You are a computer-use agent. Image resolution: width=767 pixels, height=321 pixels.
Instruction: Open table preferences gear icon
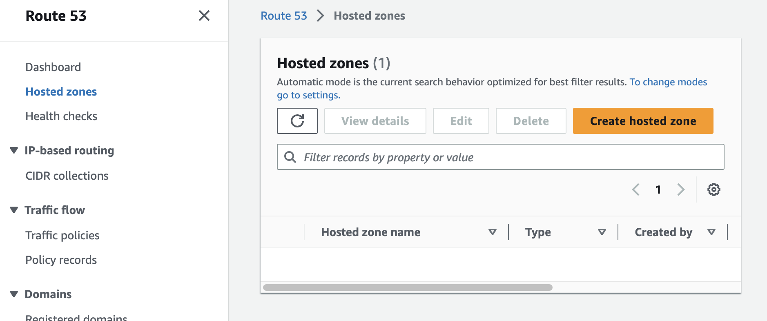(x=714, y=189)
